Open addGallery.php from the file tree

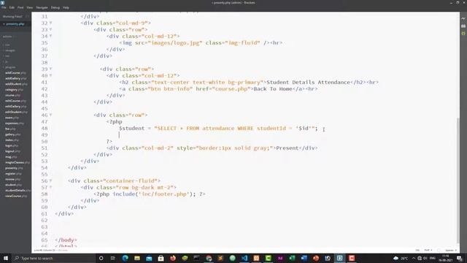pyautogui.click(x=16, y=78)
